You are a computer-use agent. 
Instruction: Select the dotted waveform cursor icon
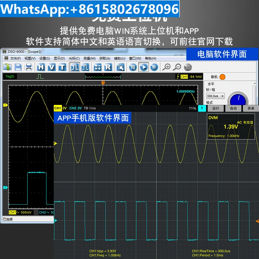(85, 67)
